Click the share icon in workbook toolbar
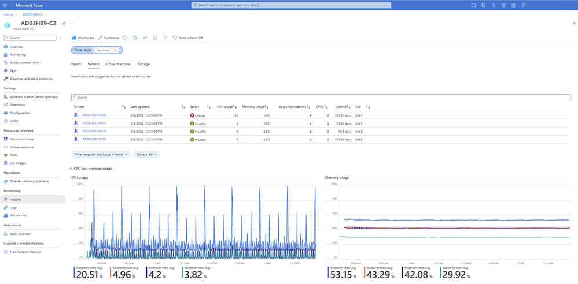This screenshot has width=578, height=284. point(135,38)
